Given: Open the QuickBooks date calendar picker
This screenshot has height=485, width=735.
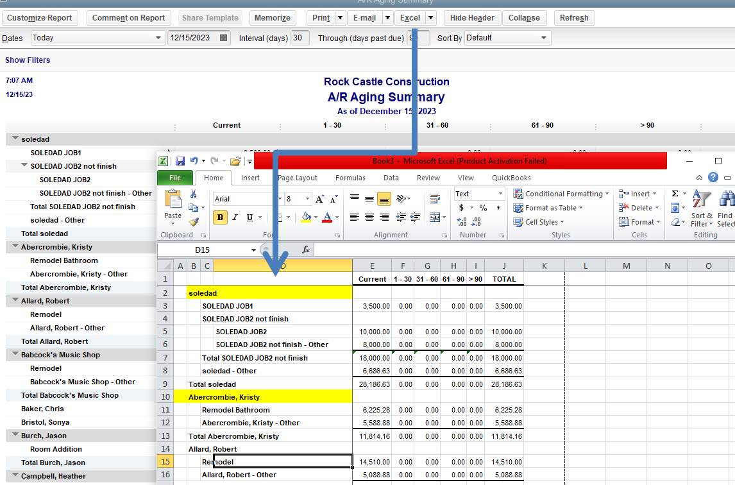Looking at the screenshot, I should point(224,37).
